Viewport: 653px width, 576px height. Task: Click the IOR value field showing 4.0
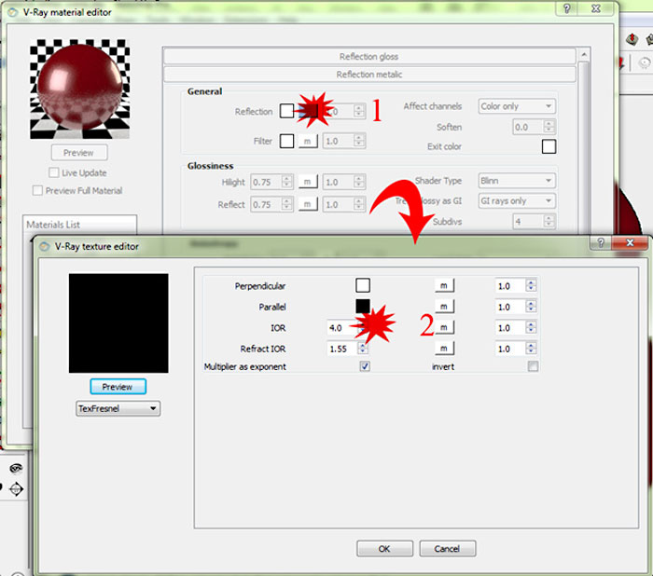342,328
